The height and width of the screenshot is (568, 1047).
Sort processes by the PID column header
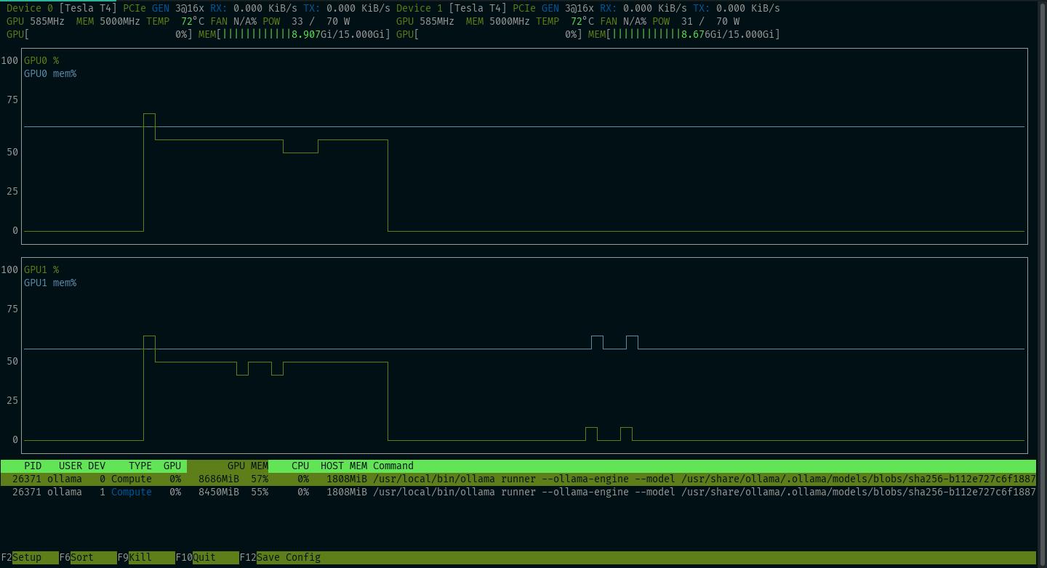pyautogui.click(x=32, y=466)
